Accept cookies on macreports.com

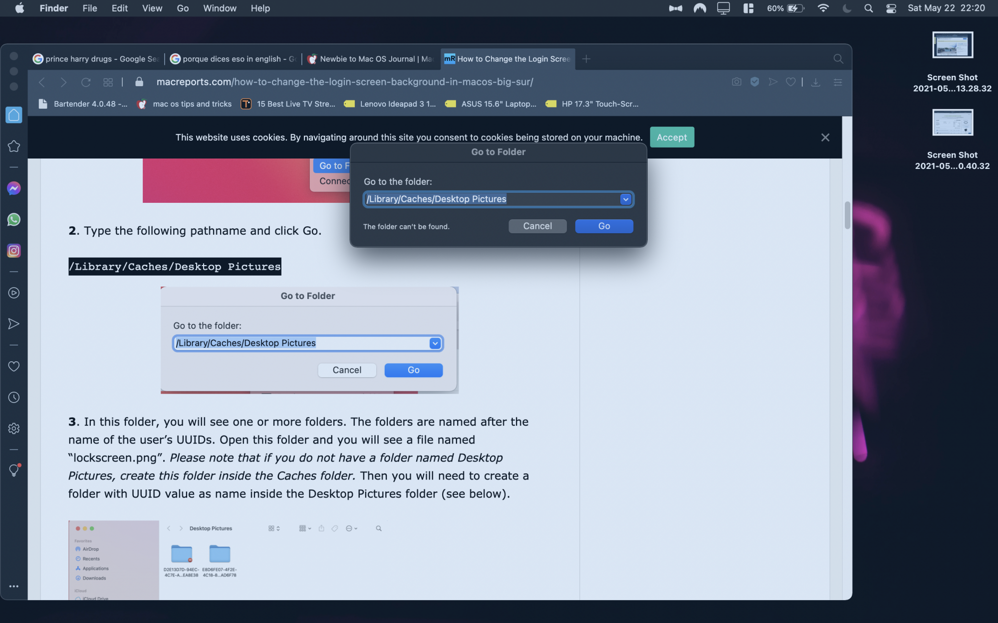[x=671, y=137]
